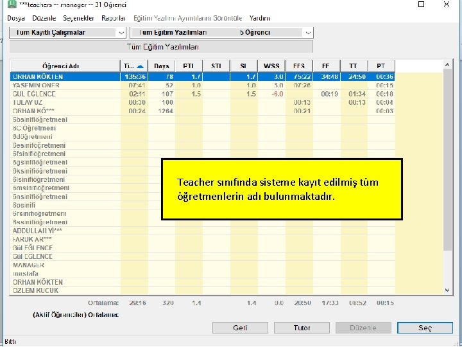Select the mustafa row
The height and width of the screenshot is (347, 462).
pyautogui.click(x=203, y=274)
